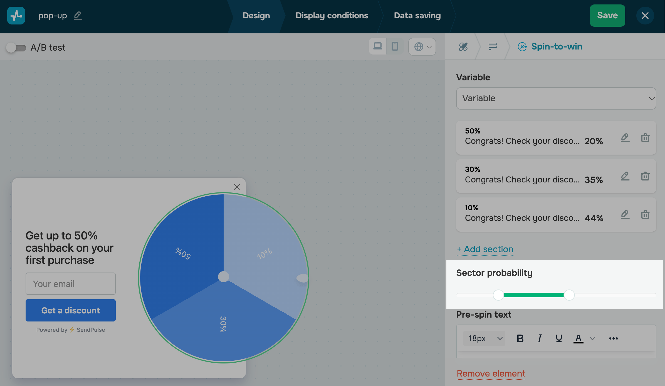Open the Variable dropdown

556,98
